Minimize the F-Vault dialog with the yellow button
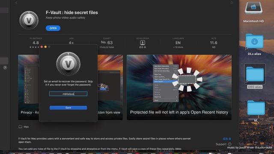 [x=45, y=47]
